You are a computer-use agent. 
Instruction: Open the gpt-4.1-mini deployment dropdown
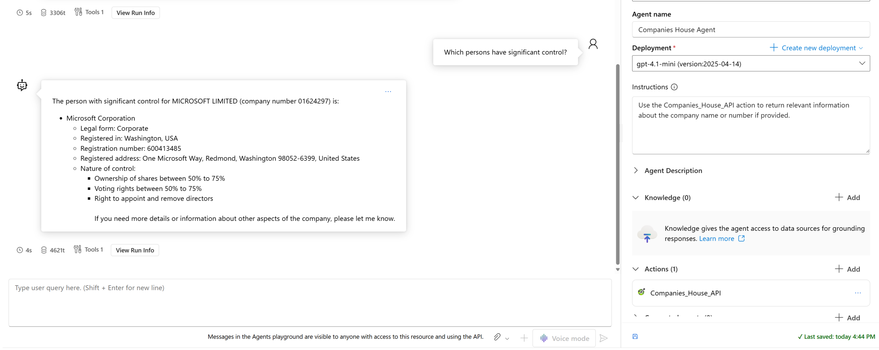tap(751, 63)
